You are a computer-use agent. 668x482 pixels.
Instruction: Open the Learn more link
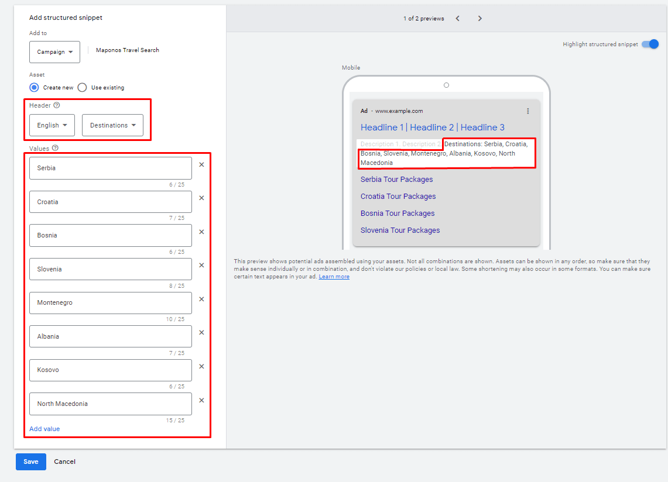[x=334, y=277]
